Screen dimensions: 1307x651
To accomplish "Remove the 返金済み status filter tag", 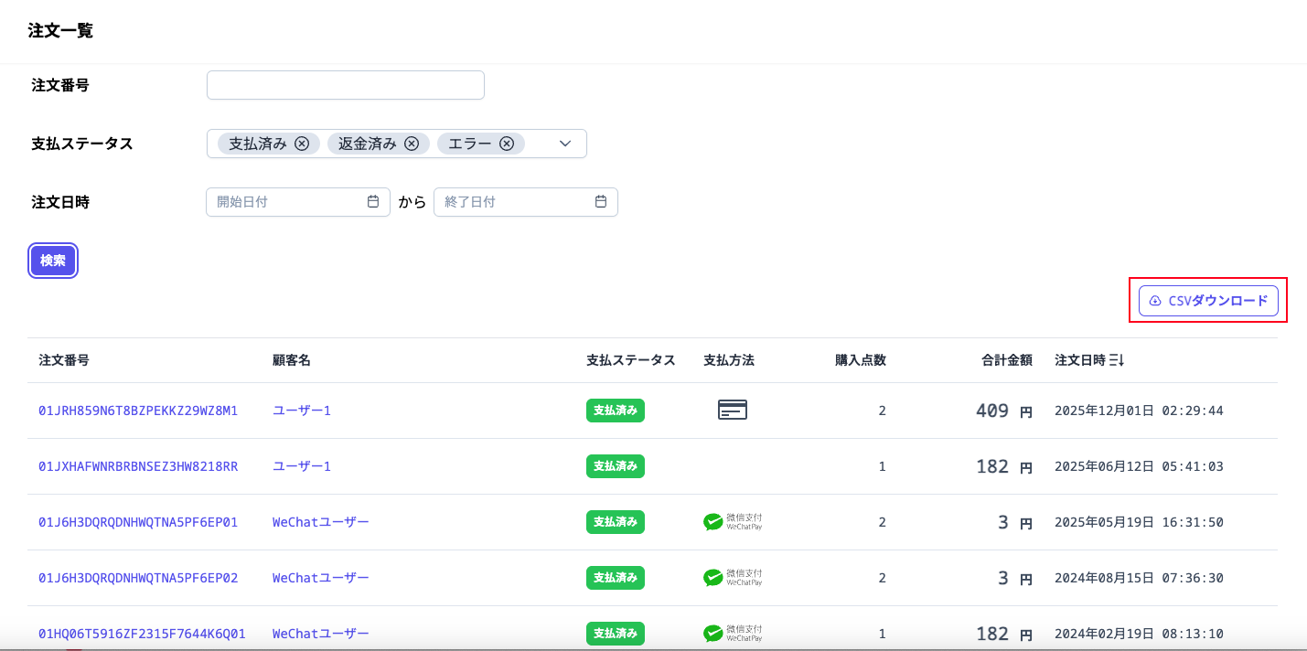I will tap(412, 144).
